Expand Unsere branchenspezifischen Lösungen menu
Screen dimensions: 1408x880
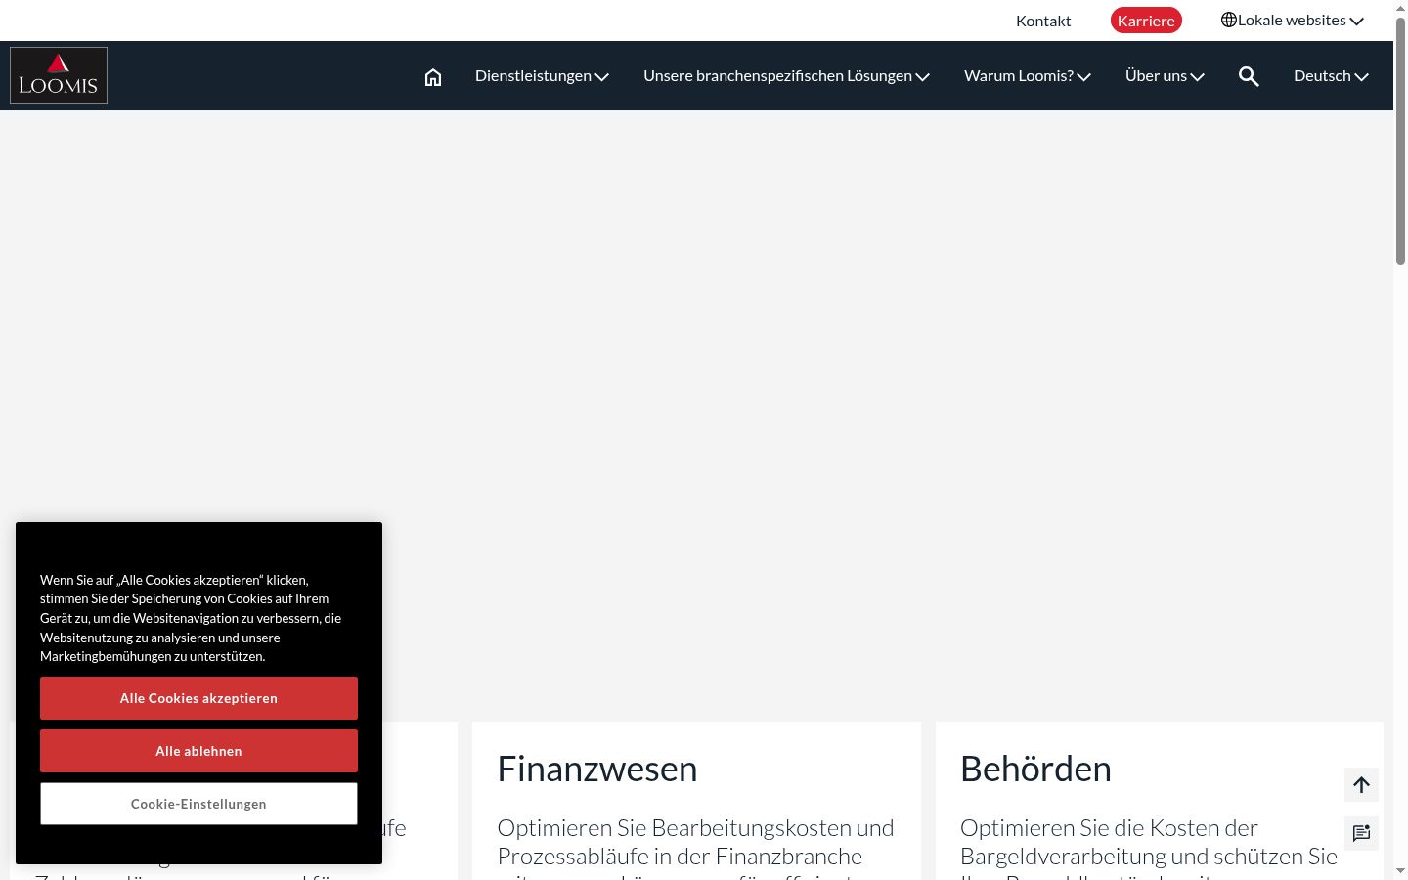[x=786, y=76]
